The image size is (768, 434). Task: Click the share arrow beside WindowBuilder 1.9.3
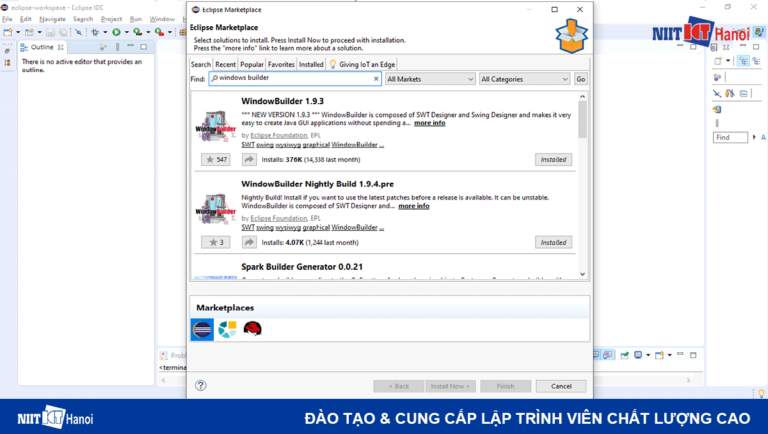point(248,159)
